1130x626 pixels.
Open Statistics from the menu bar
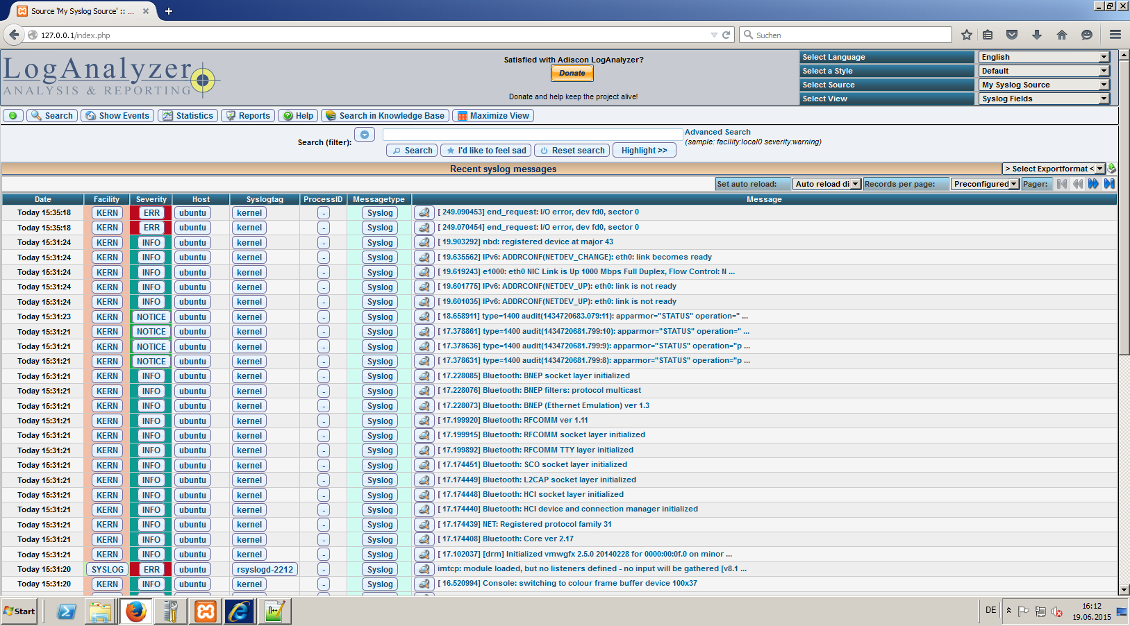tap(188, 116)
